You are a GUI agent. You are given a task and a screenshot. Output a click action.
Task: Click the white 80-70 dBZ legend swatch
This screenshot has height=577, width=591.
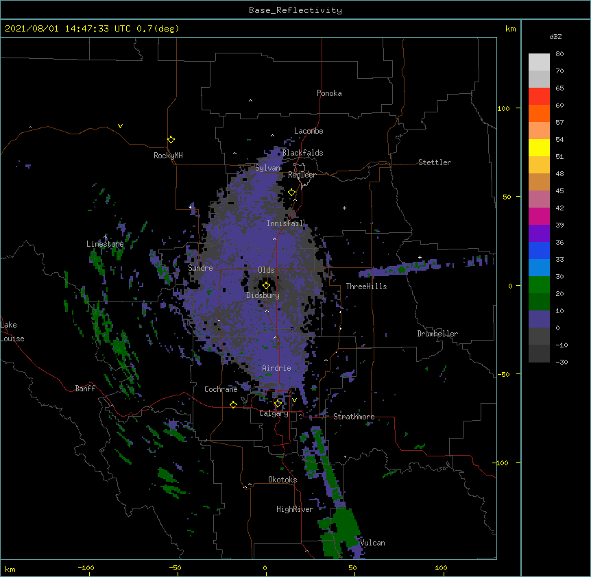point(539,62)
